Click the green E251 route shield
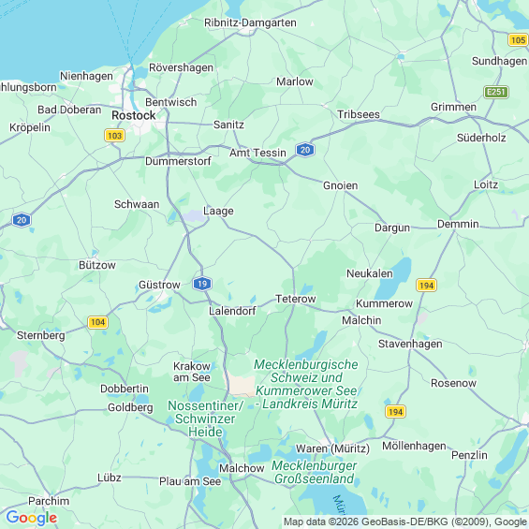The image size is (529, 529). (496, 92)
